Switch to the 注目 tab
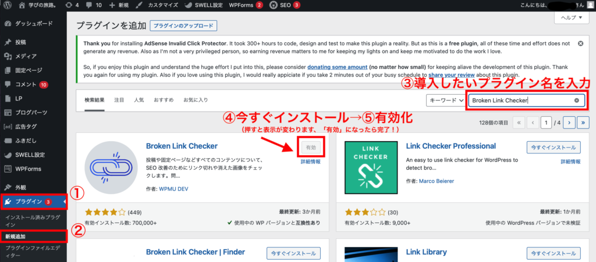Viewport: 596px width, 262px height. 119,100
